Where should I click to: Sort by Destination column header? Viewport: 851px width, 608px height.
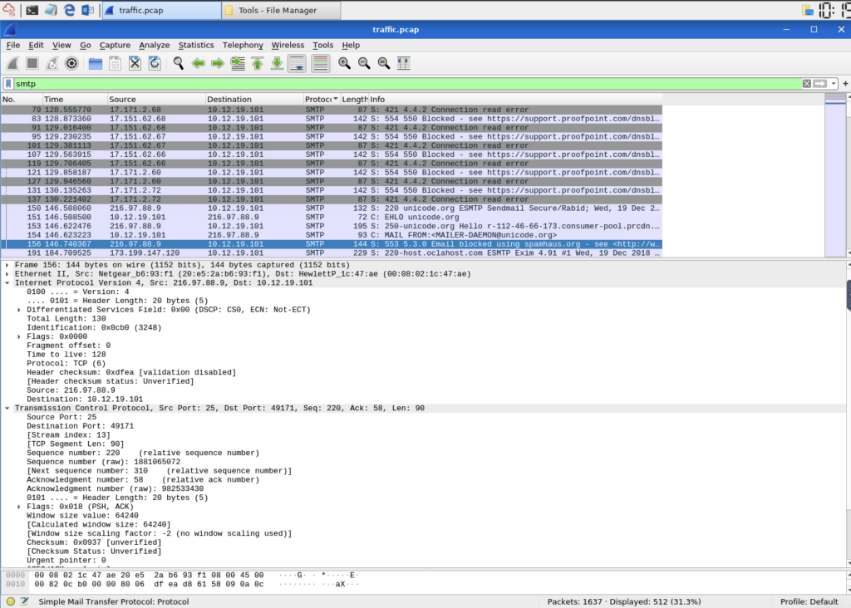click(254, 99)
